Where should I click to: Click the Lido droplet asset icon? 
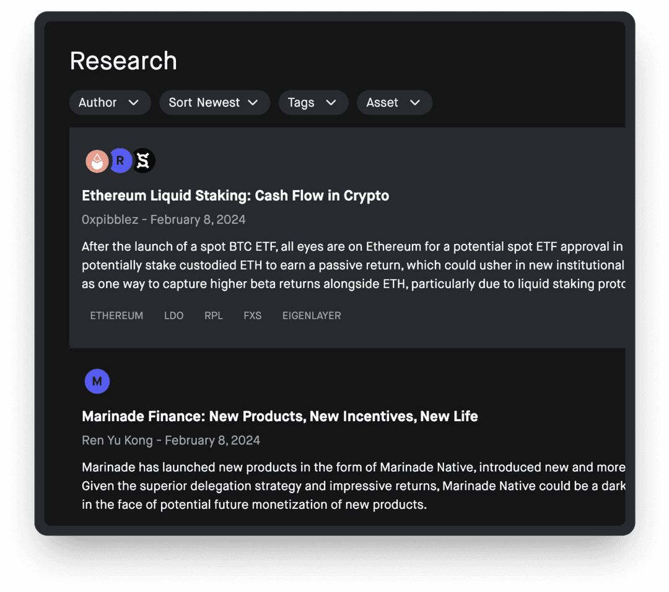coord(97,160)
